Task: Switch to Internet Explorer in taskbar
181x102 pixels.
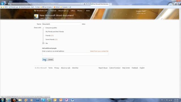Action: coord(8,100)
